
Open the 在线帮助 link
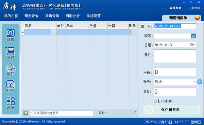tap(175, 8)
